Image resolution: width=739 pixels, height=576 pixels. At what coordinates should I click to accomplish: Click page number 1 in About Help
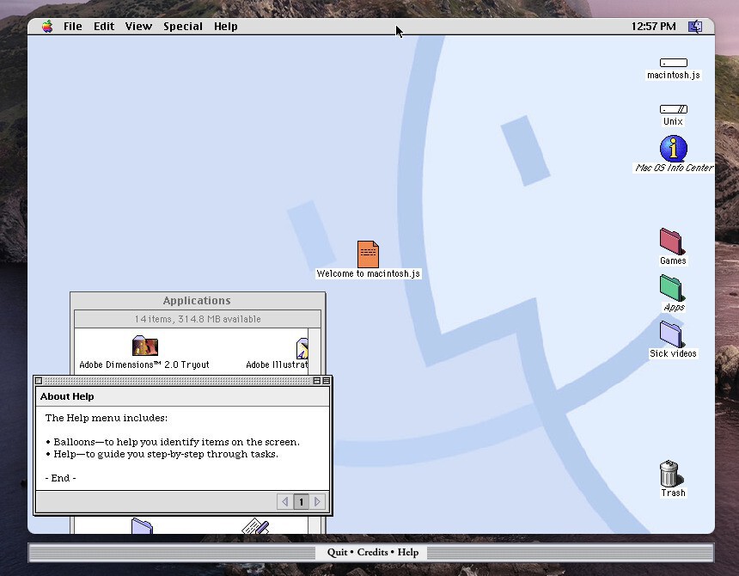click(x=301, y=501)
